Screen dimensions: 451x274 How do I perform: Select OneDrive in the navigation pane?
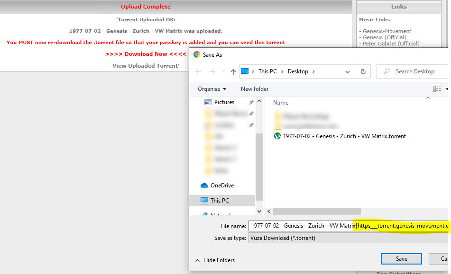click(222, 186)
